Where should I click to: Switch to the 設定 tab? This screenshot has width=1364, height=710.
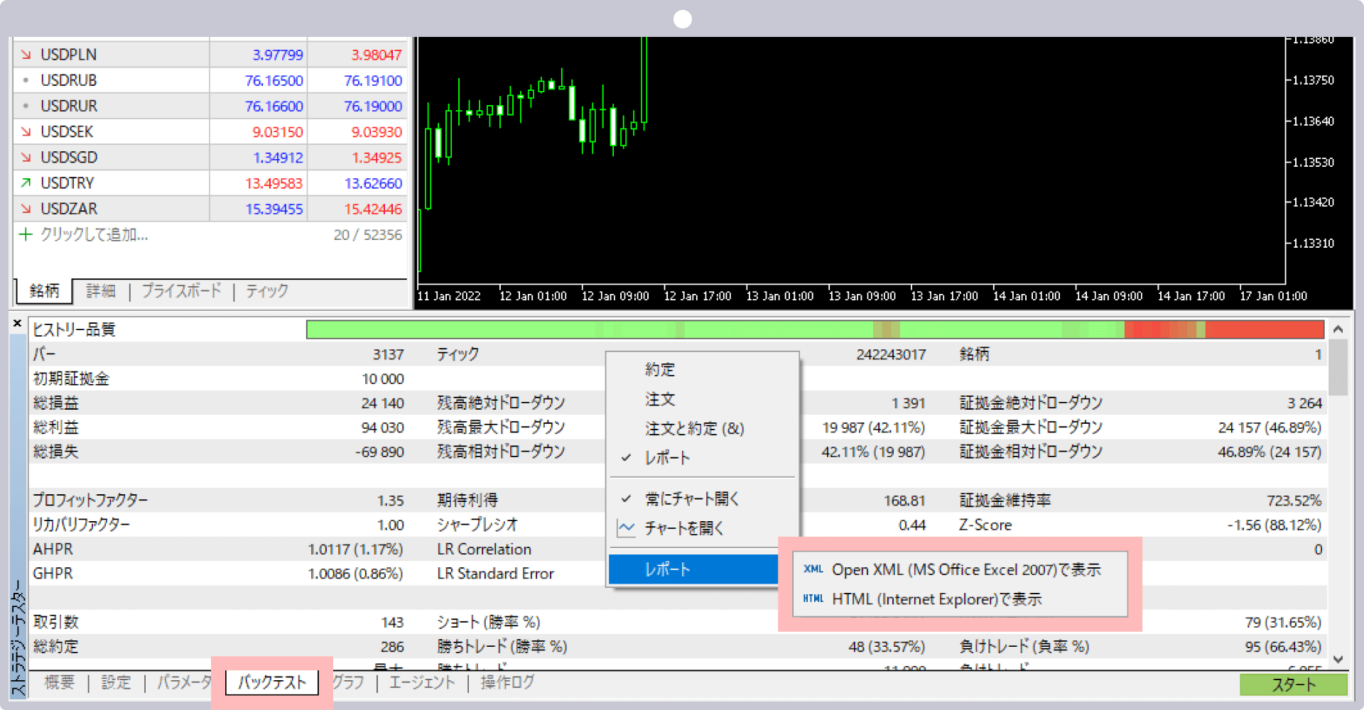pos(117,682)
